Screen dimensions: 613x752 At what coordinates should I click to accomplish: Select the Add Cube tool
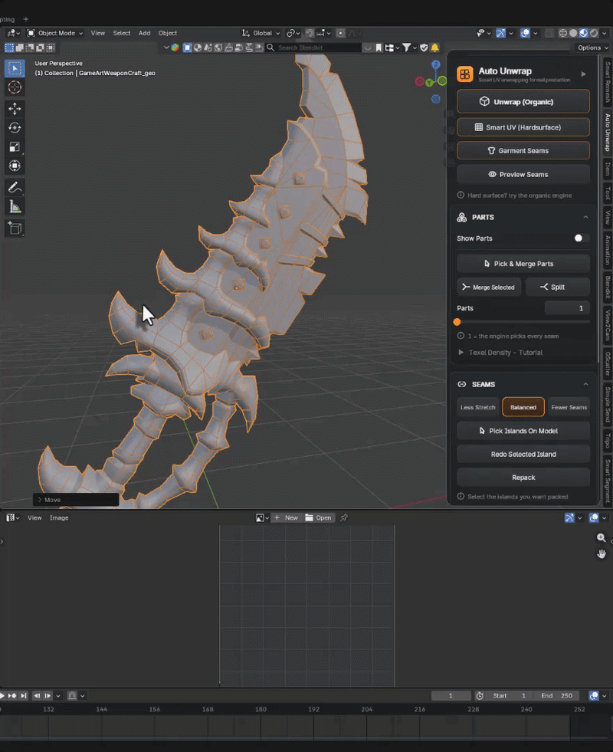tap(15, 228)
